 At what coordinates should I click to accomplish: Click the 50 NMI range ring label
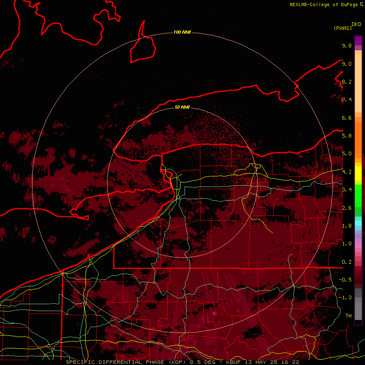[182, 107]
